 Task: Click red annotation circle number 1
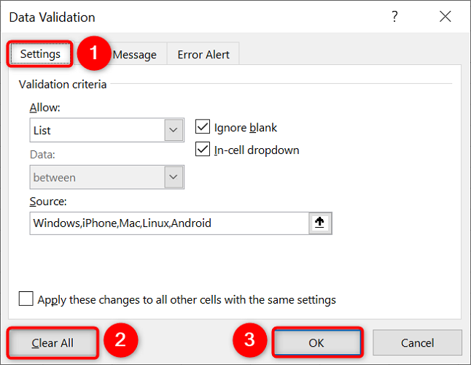[x=93, y=54]
